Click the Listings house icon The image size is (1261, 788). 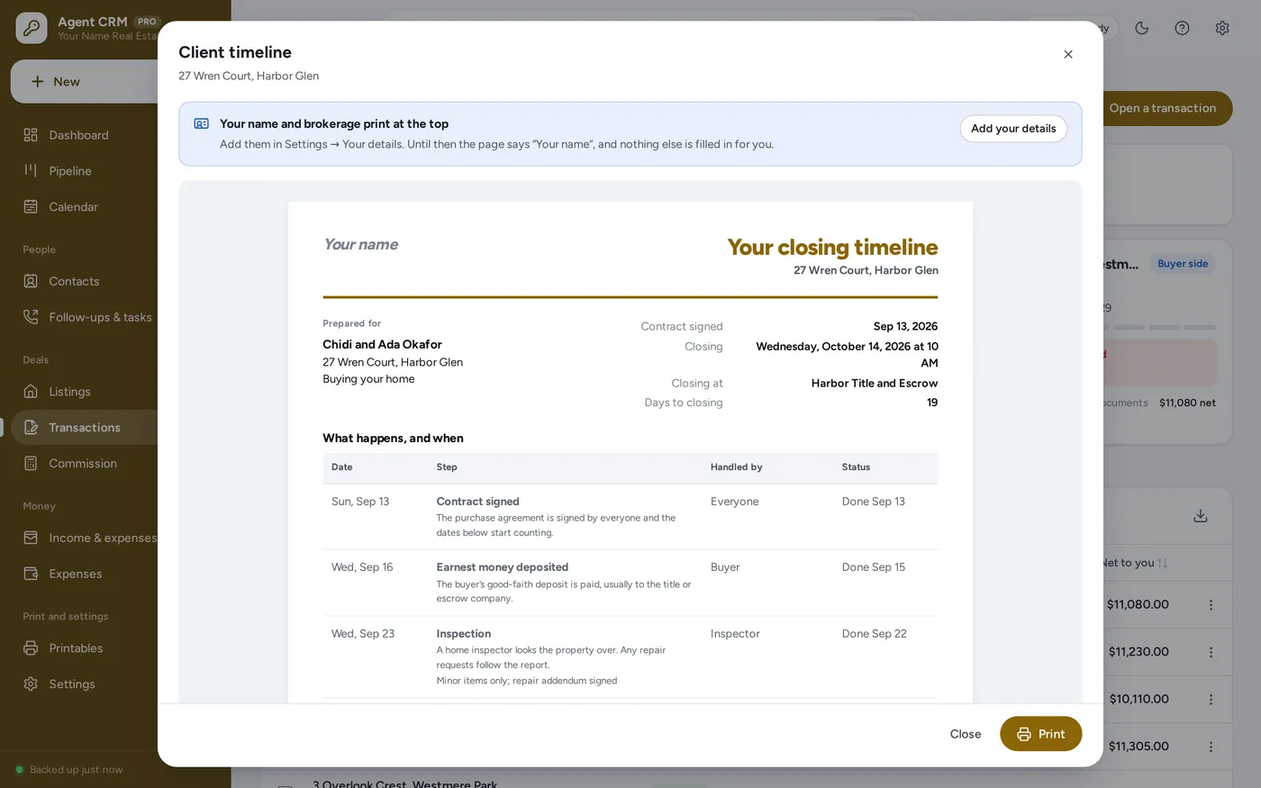point(31,392)
